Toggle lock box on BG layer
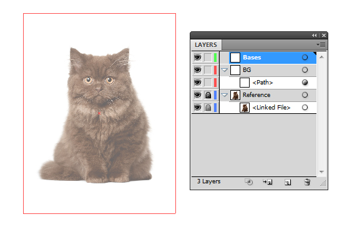The image size is (352, 229). (x=208, y=70)
